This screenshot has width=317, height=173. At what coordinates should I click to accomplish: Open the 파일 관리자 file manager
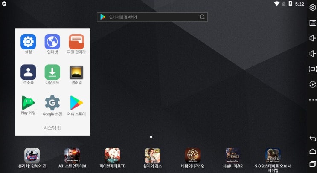[x=76, y=42]
